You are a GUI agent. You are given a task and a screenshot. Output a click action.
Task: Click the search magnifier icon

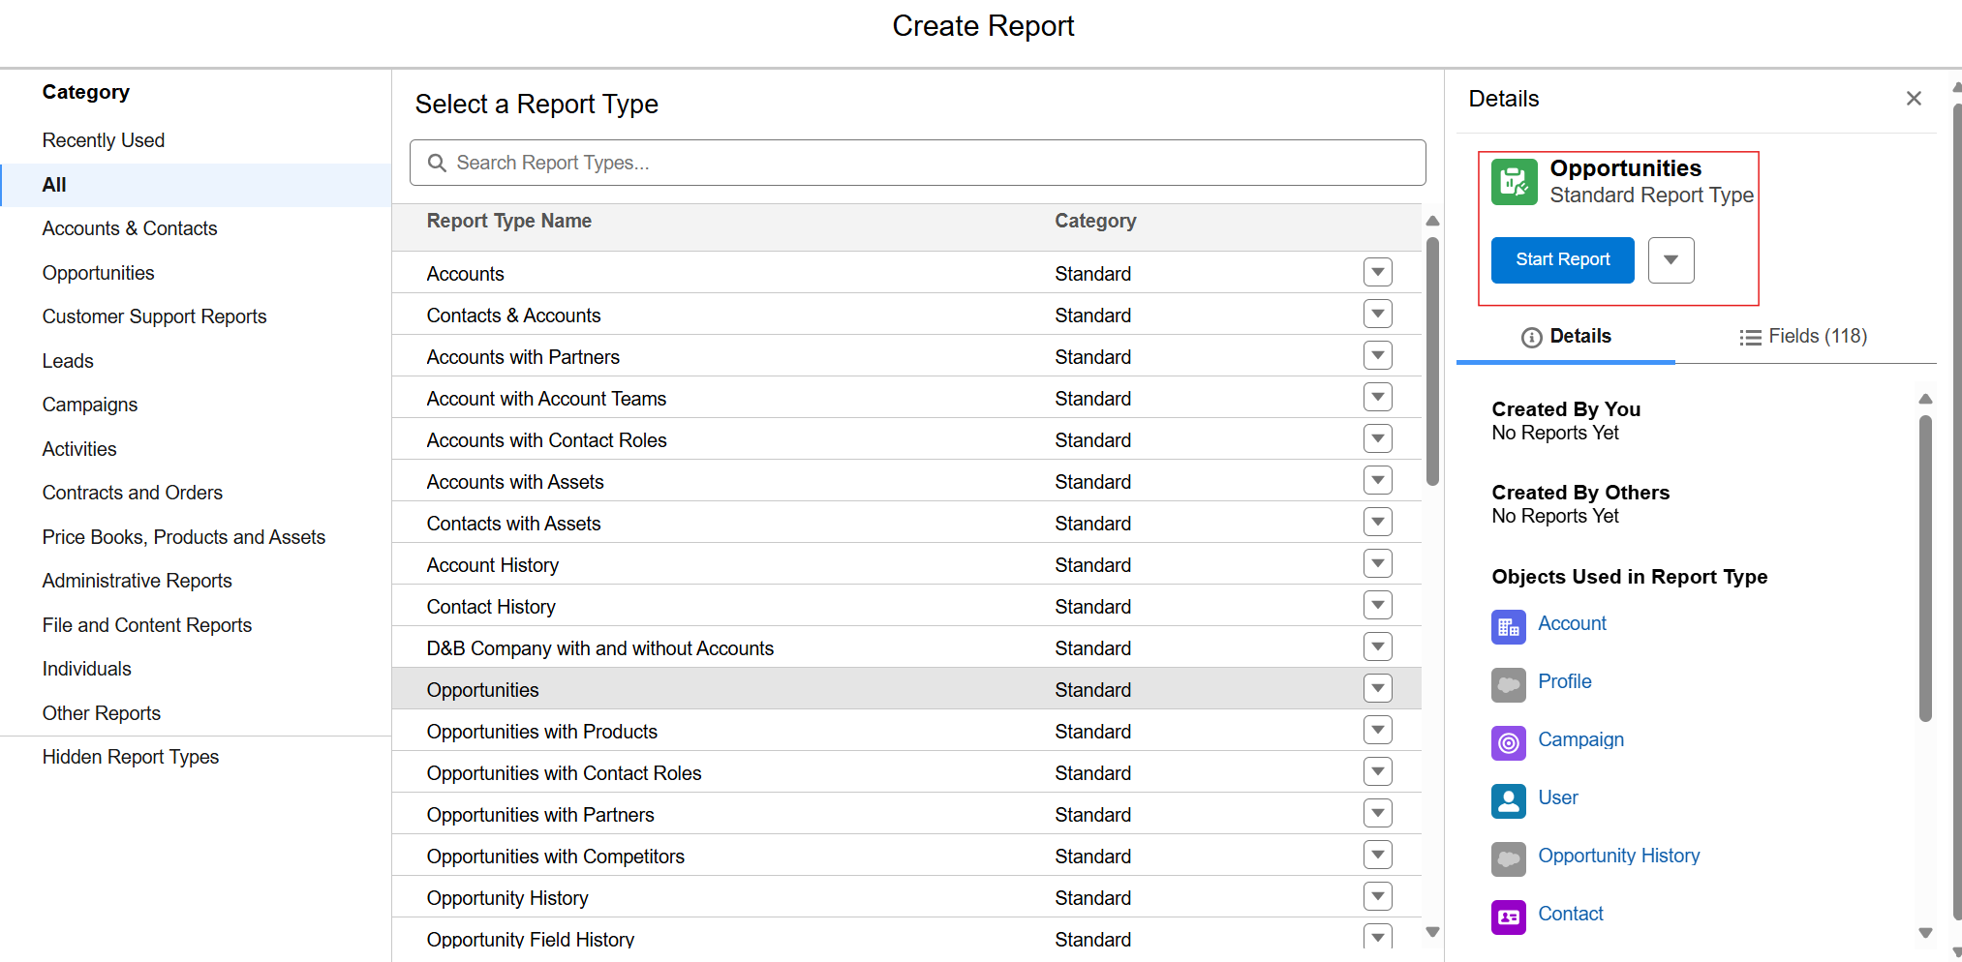[437, 163]
